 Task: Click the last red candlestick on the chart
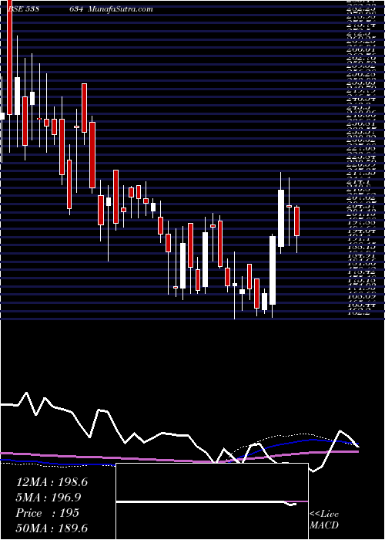click(297, 221)
